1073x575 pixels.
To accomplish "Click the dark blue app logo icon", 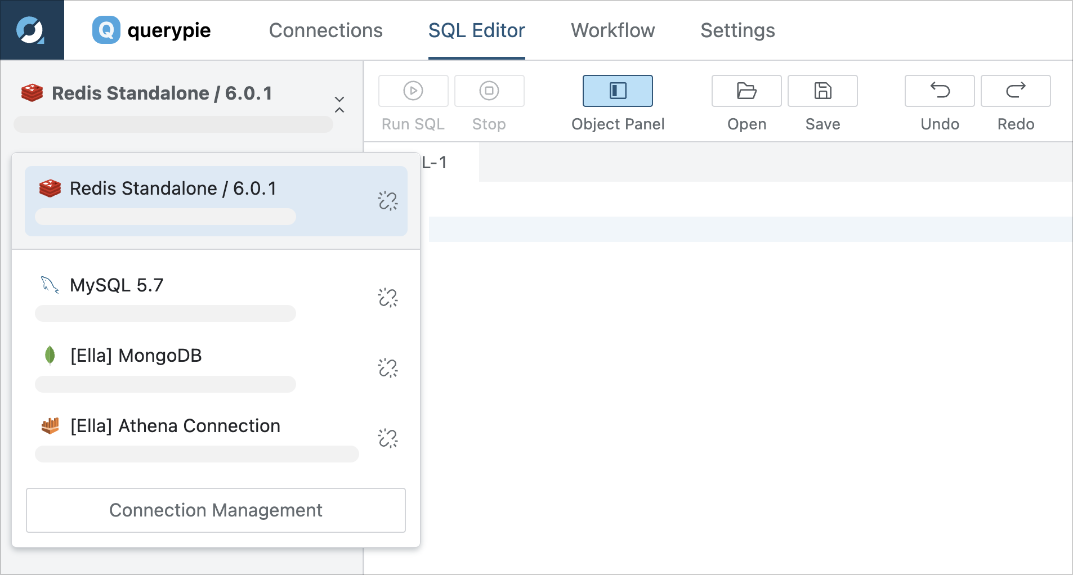I will pos(32,30).
